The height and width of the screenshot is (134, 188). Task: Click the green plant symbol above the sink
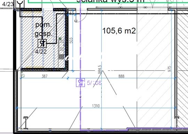pyautogui.click(x=60, y=39)
